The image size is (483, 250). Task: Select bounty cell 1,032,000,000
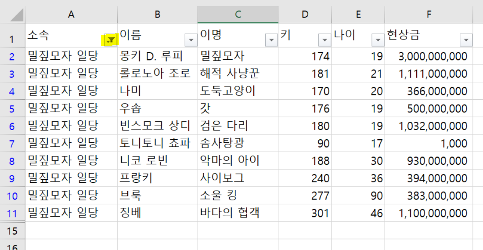pyautogui.click(x=429, y=126)
